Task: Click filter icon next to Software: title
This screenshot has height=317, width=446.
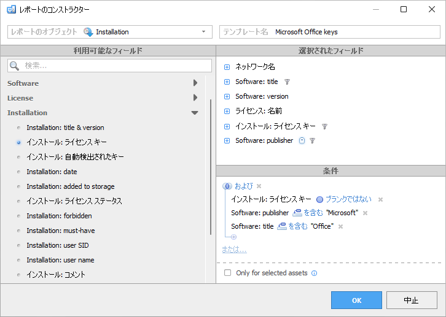Action: tap(287, 82)
